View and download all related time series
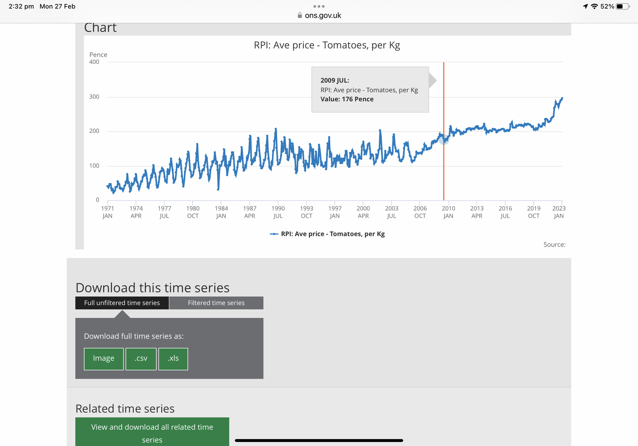The image size is (638, 446). [x=152, y=432]
